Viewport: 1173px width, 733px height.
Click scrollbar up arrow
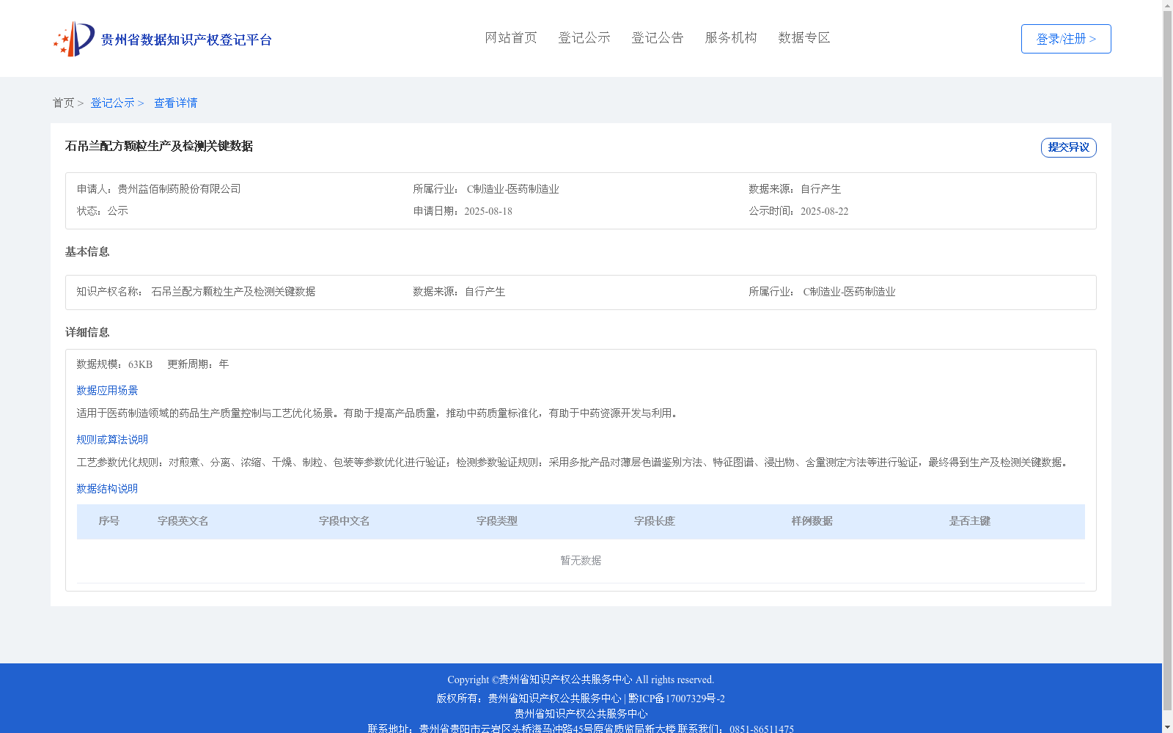(1167, 5)
